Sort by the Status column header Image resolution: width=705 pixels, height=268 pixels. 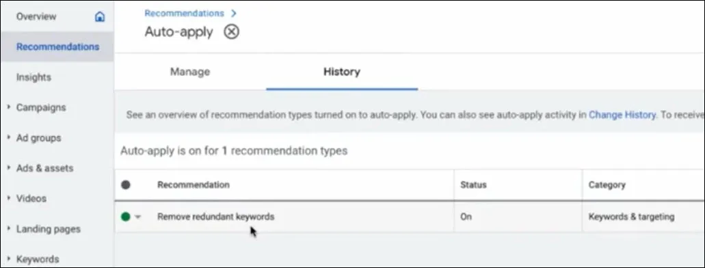pyautogui.click(x=473, y=185)
